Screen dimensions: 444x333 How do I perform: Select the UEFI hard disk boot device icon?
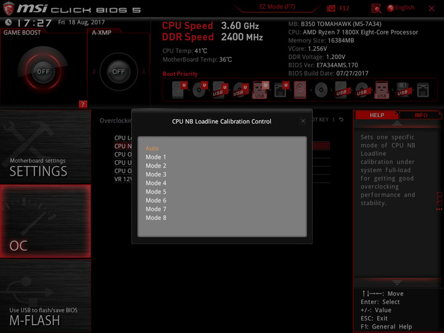tap(179, 89)
